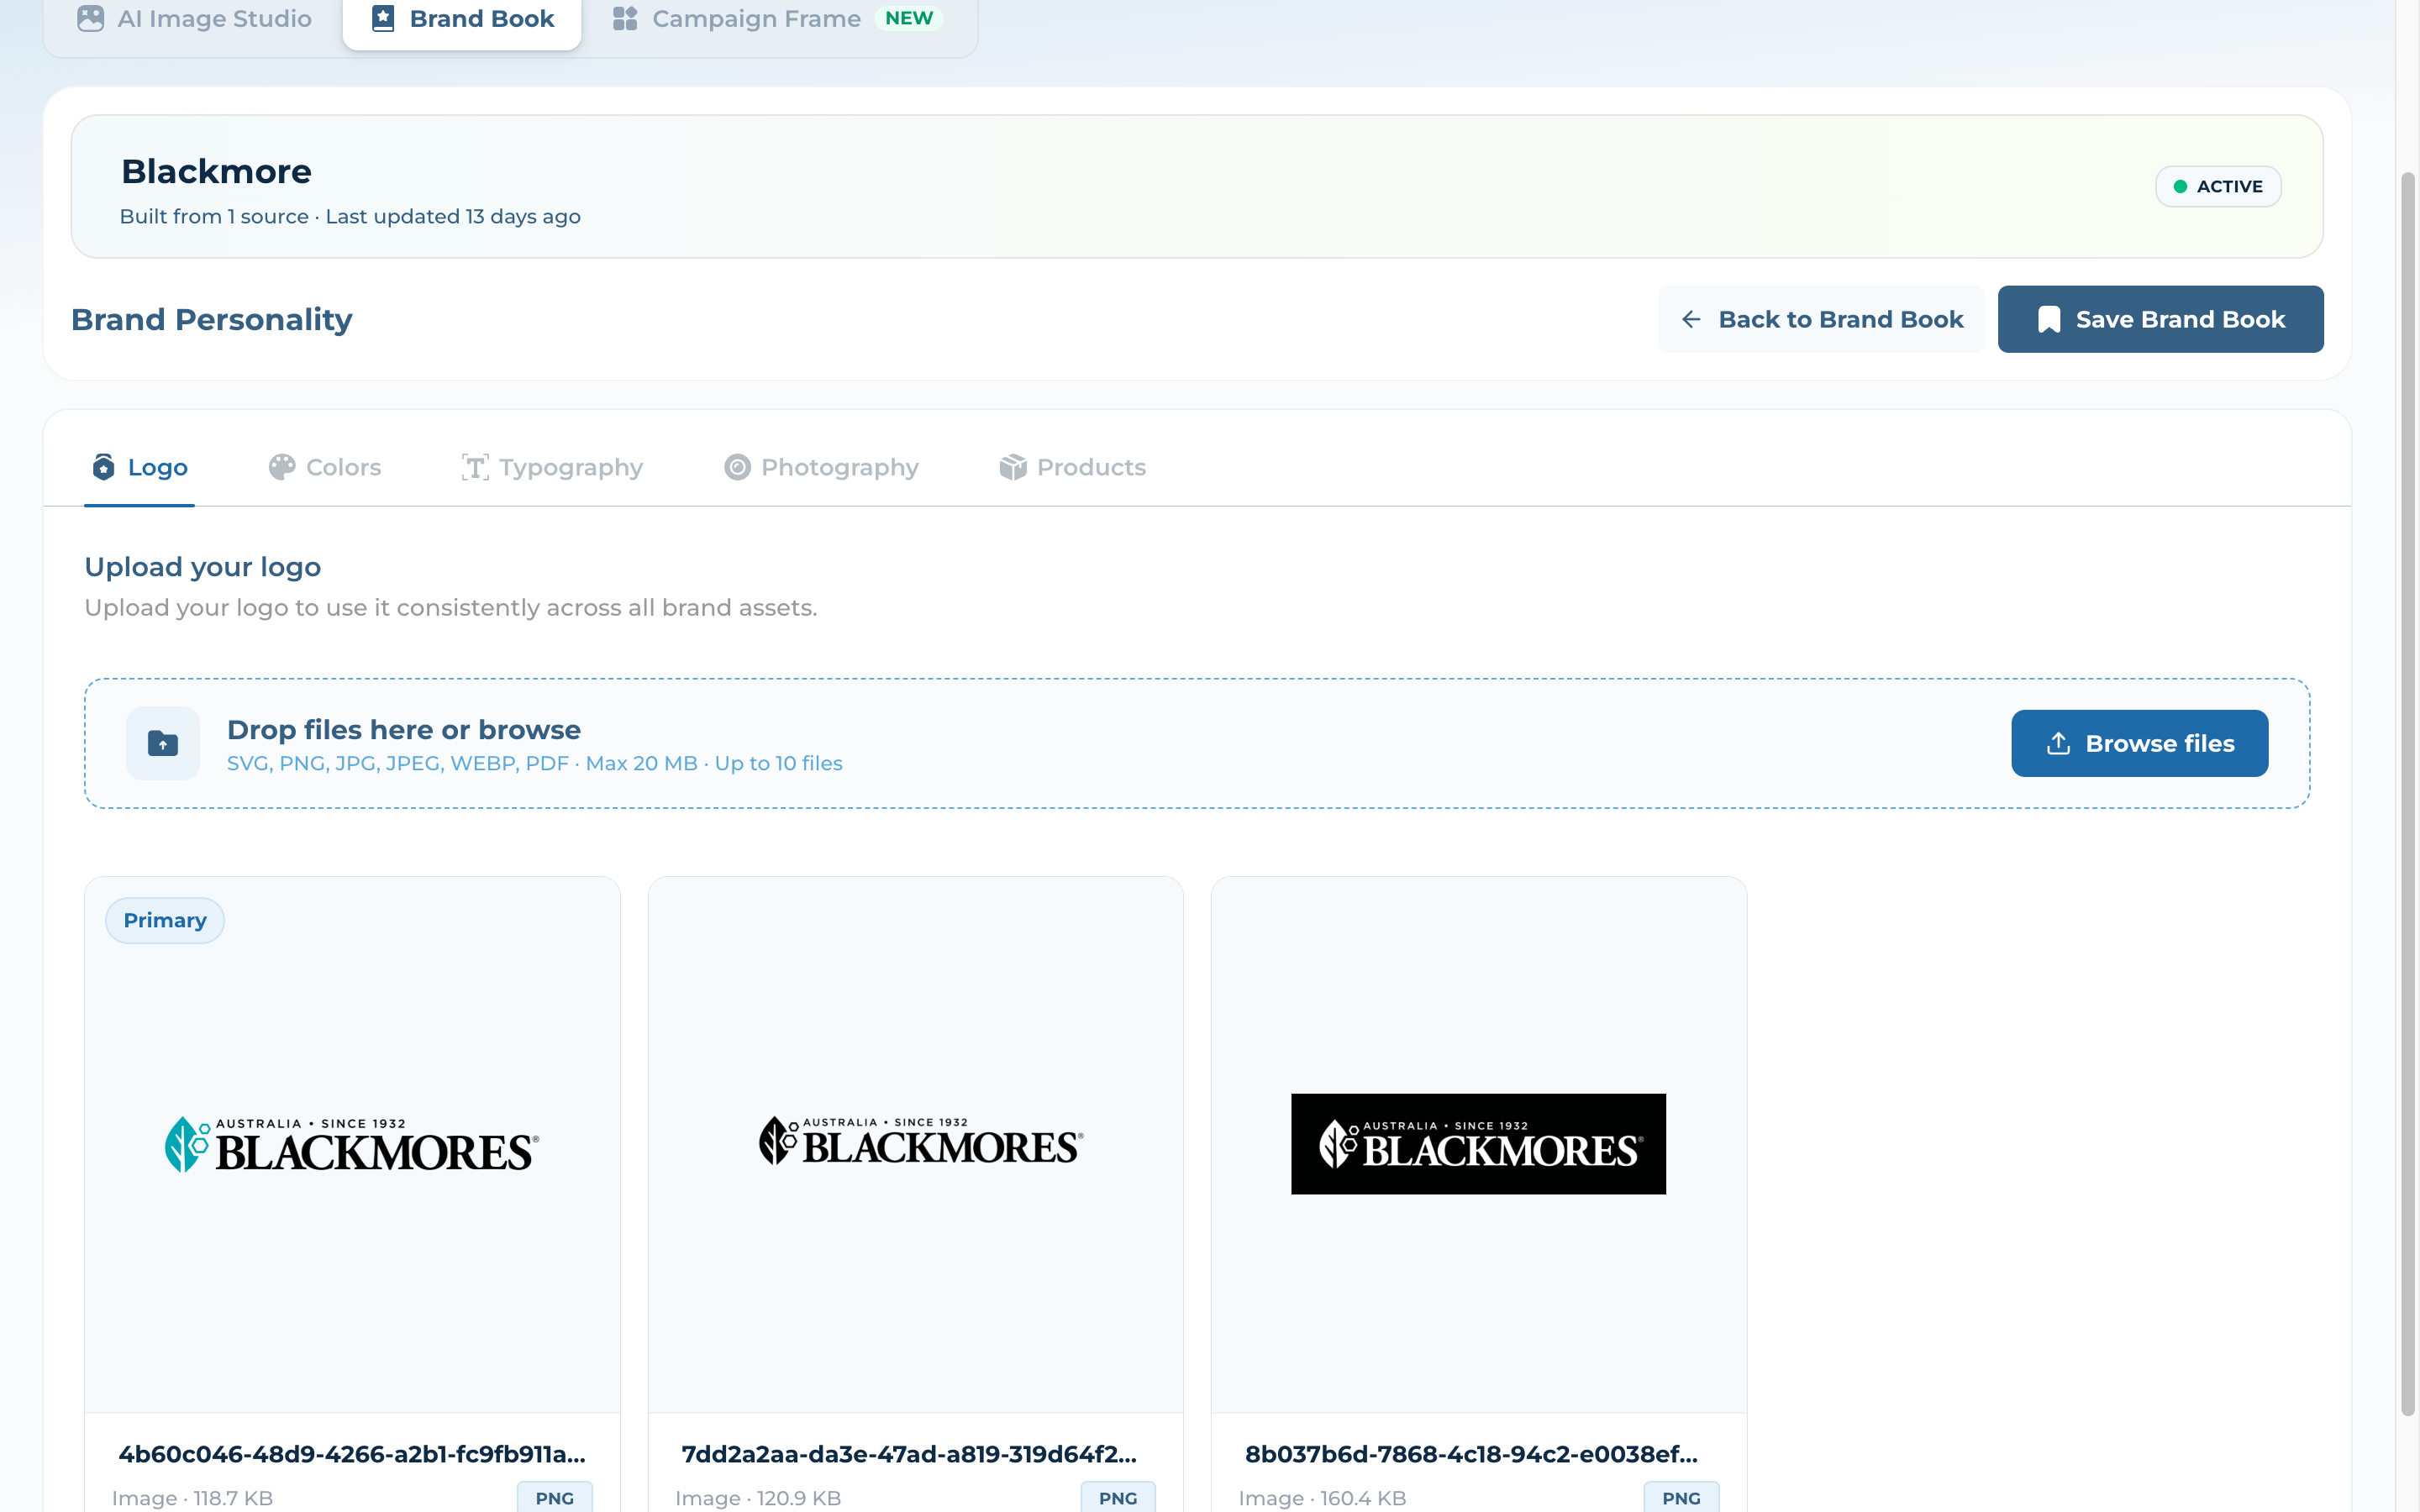Click file name 8b037b6d-7868-4c18-94c2-e0038ef...
Image resolution: width=2420 pixels, height=1512 pixels.
tap(1471, 1454)
